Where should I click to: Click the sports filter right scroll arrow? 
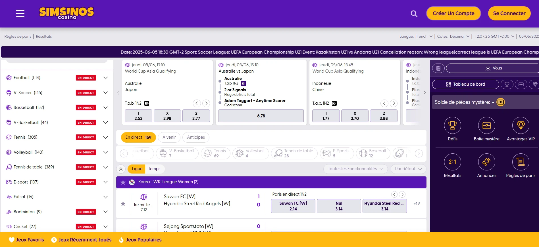tap(419, 153)
